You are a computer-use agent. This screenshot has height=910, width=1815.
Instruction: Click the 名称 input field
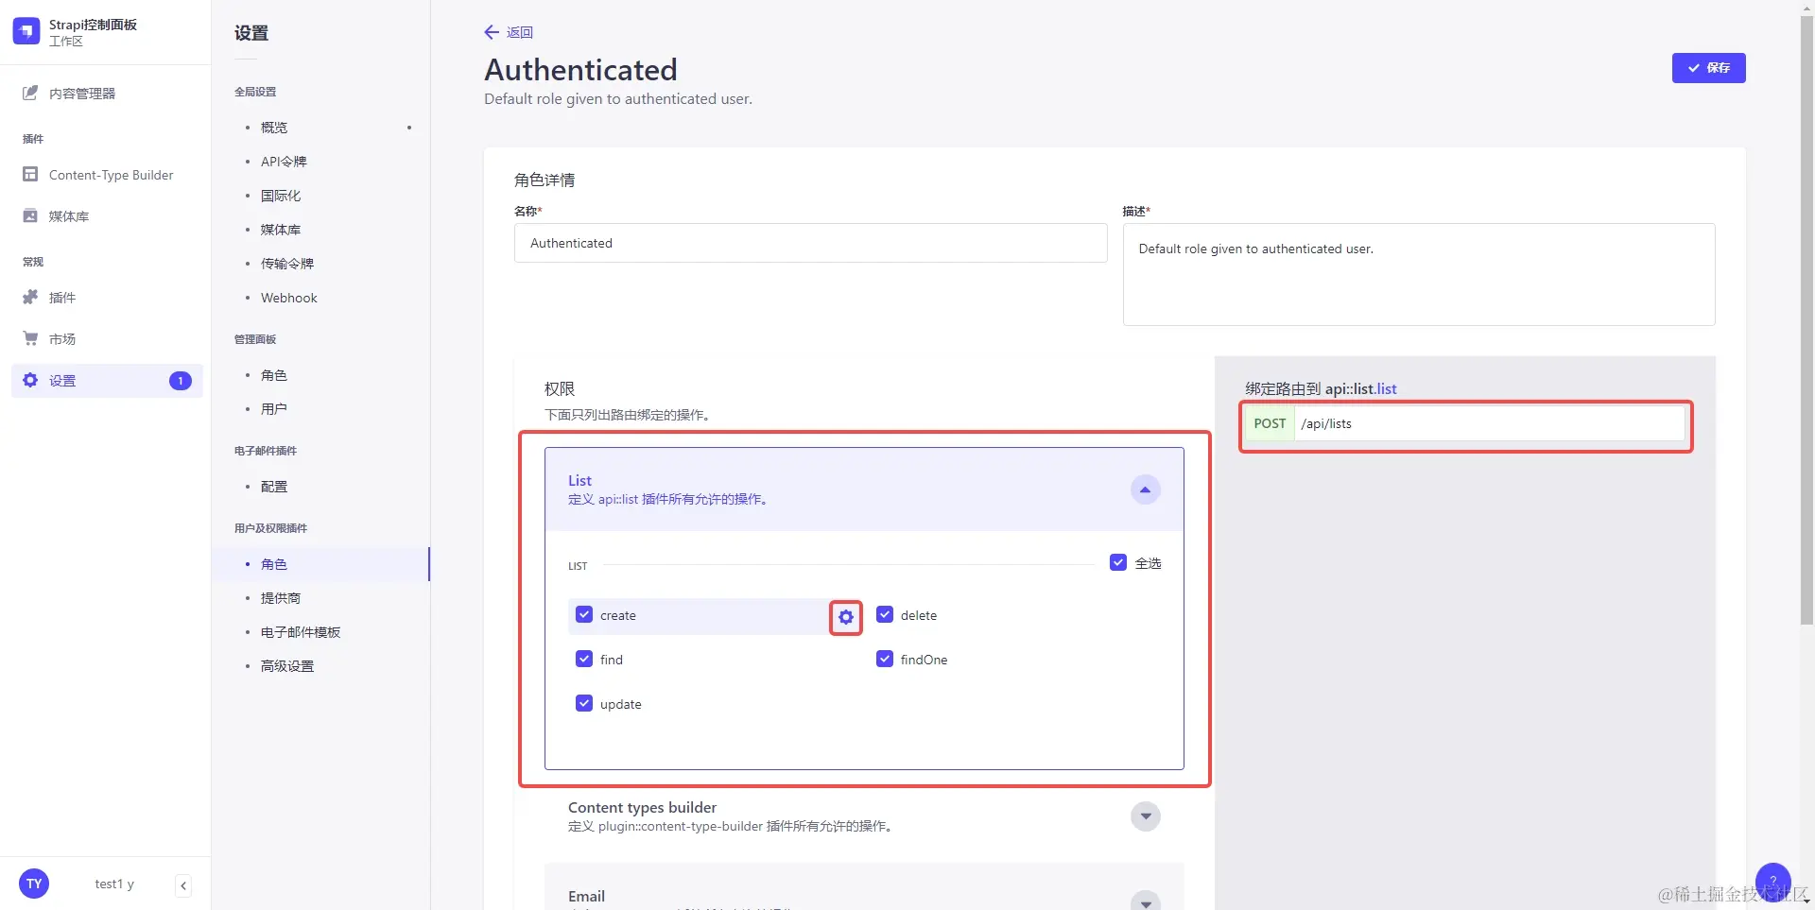(x=810, y=243)
